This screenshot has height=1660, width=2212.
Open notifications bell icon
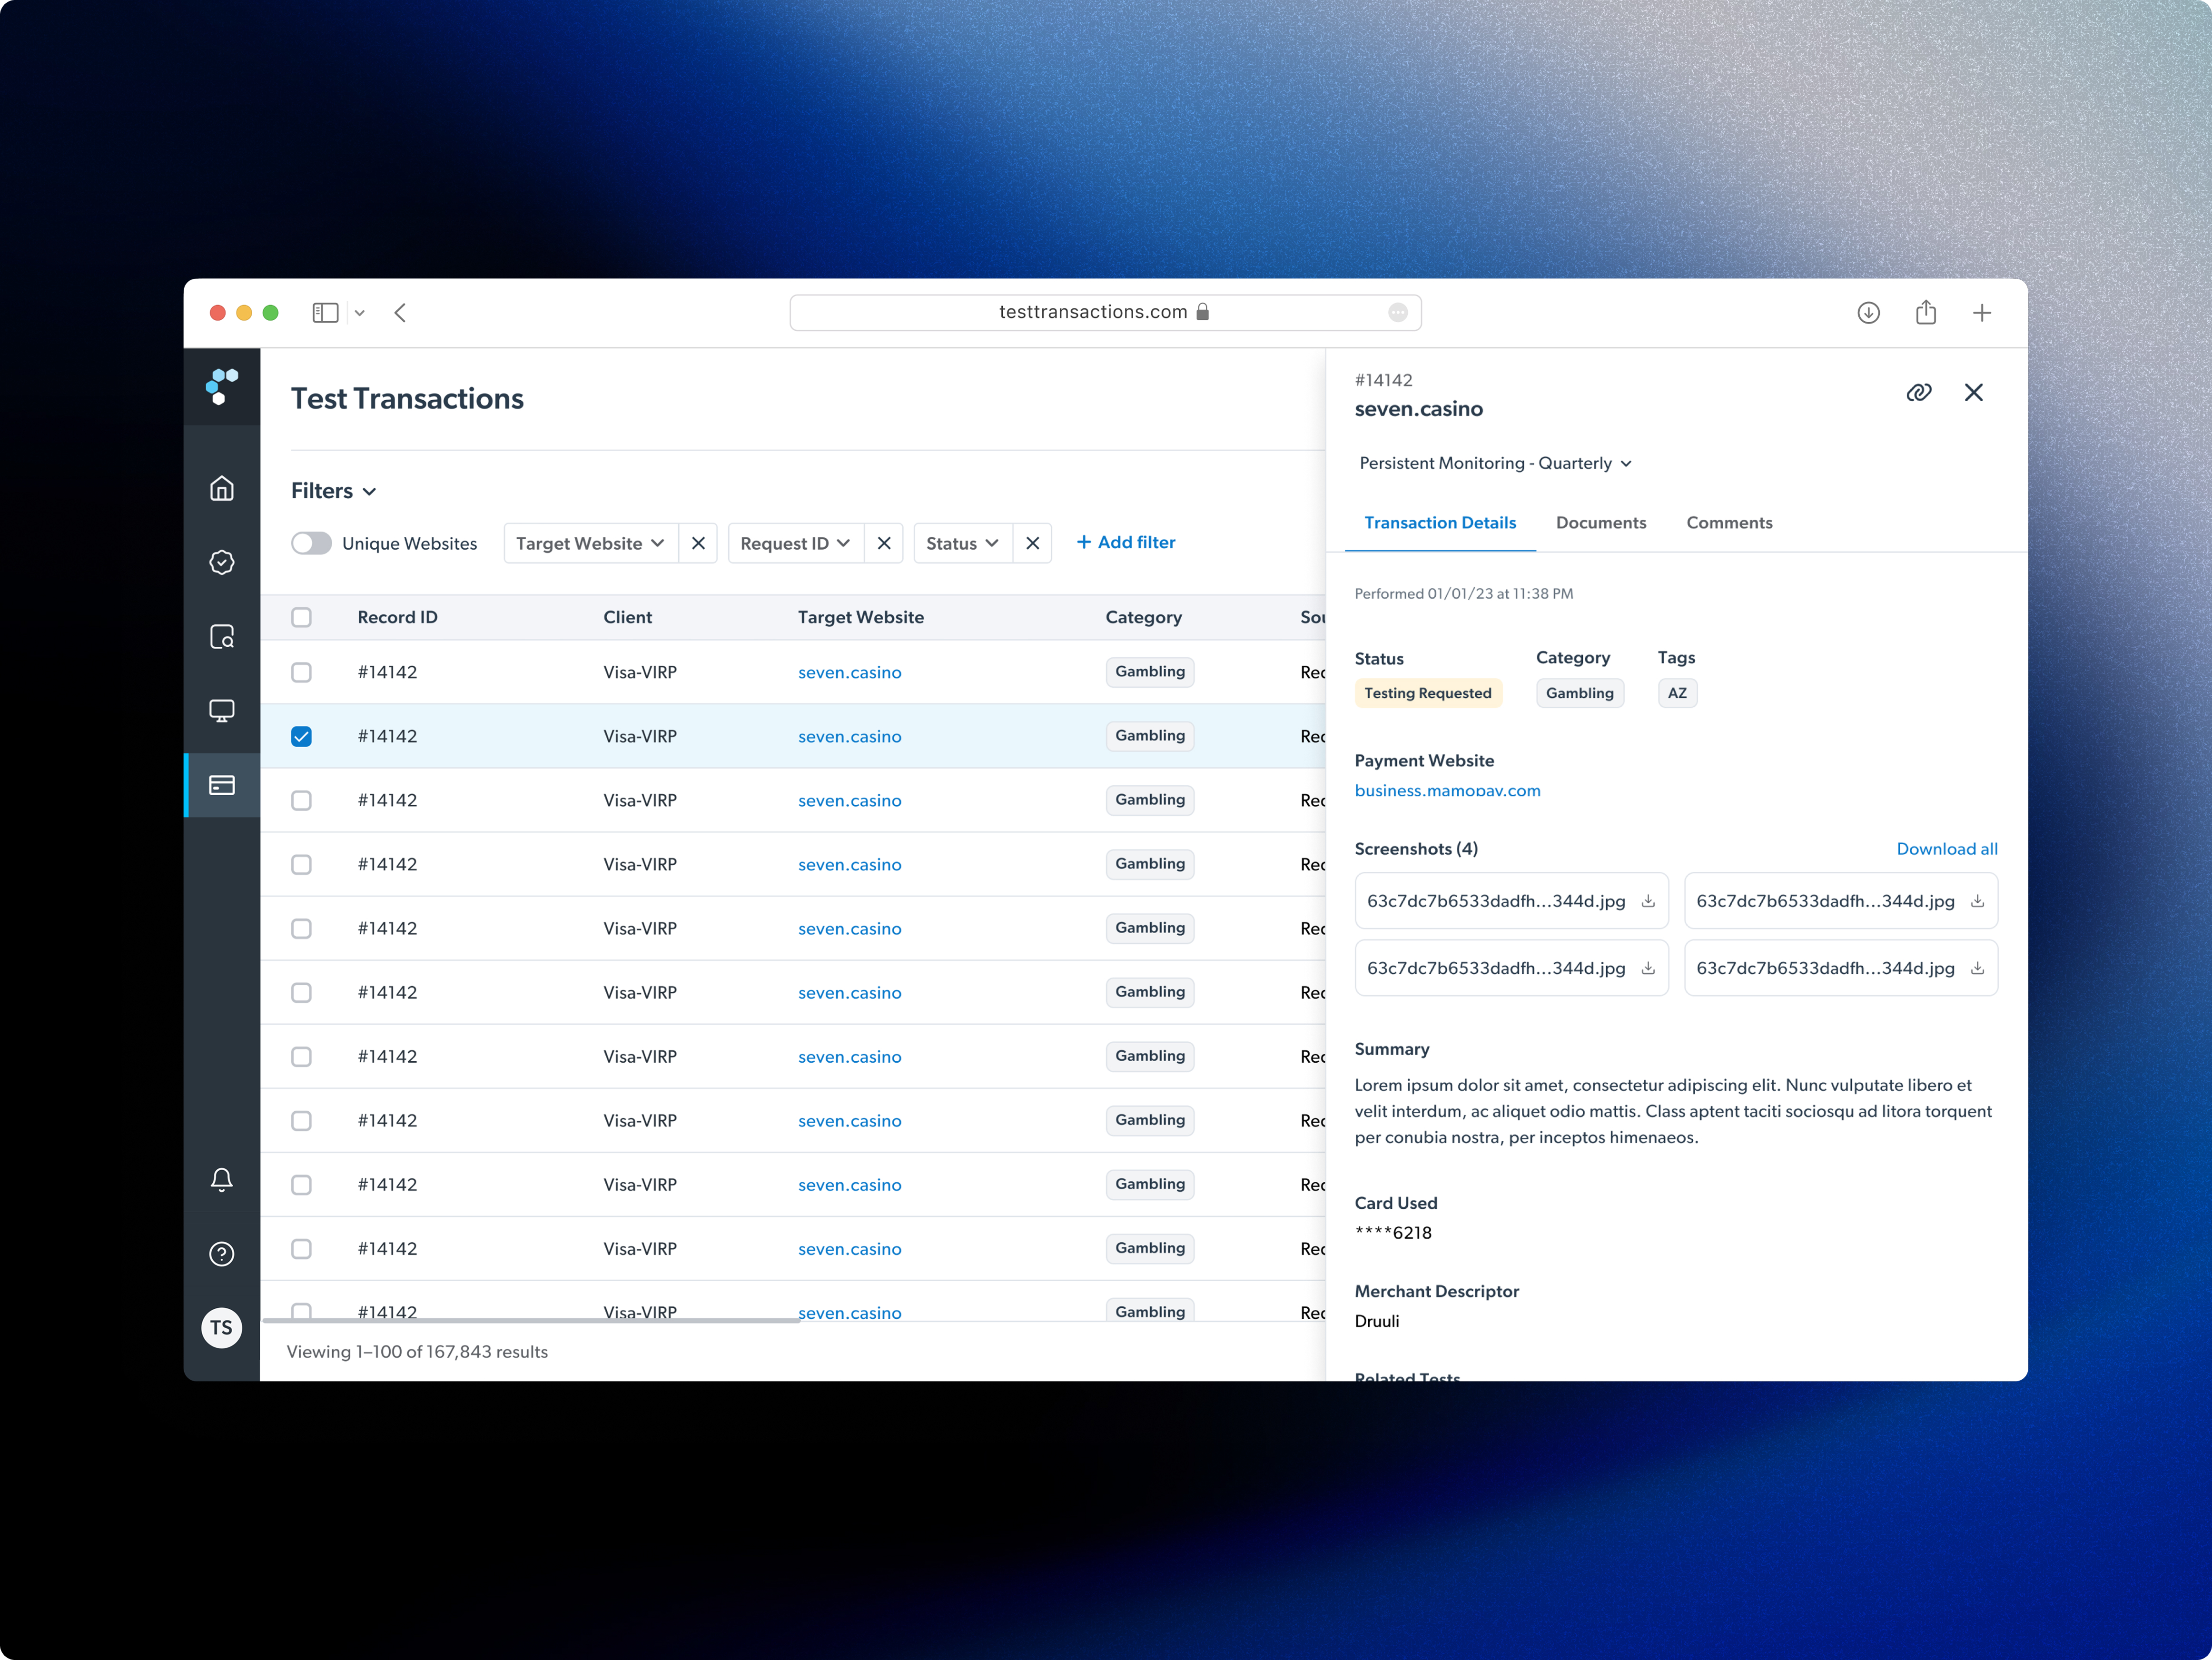point(222,1180)
